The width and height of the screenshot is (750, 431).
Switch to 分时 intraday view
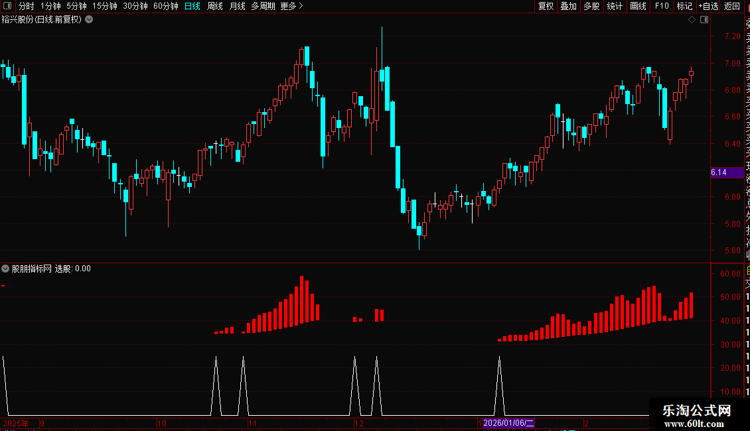pyautogui.click(x=27, y=6)
